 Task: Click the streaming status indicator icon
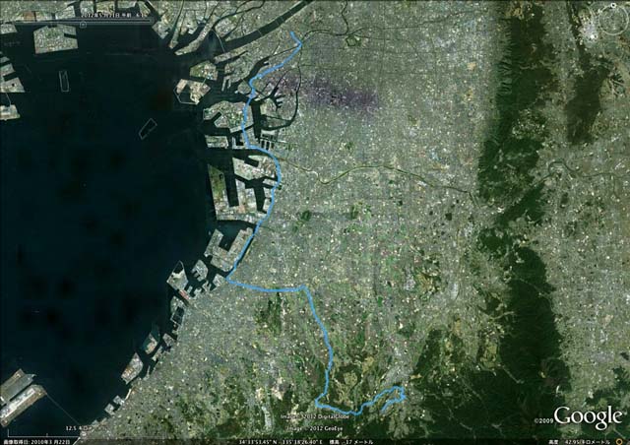619,441
